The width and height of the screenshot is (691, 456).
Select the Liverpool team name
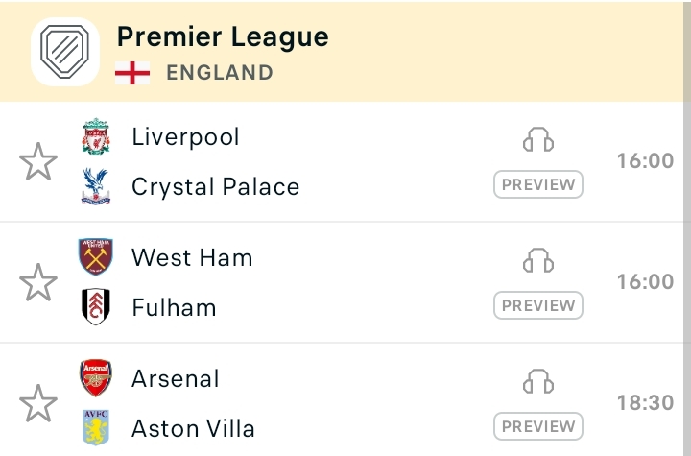coord(185,136)
